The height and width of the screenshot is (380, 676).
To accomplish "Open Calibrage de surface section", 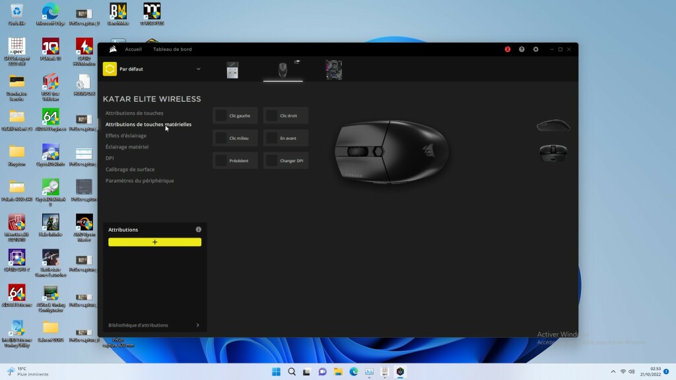I will point(130,170).
